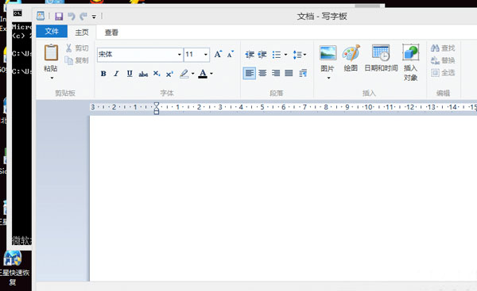Toggle subscript formatting
The image size is (477, 291).
[x=157, y=74]
